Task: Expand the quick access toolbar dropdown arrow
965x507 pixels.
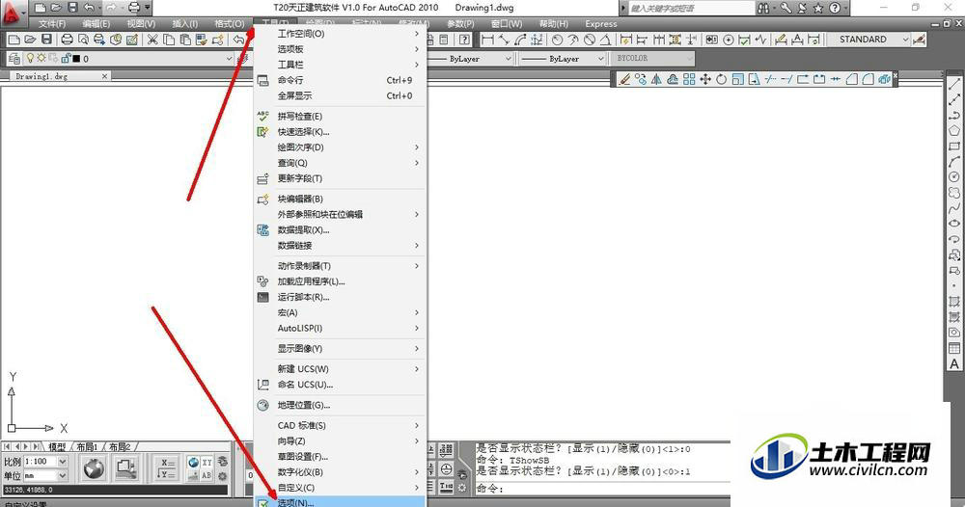Action: click(x=149, y=8)
